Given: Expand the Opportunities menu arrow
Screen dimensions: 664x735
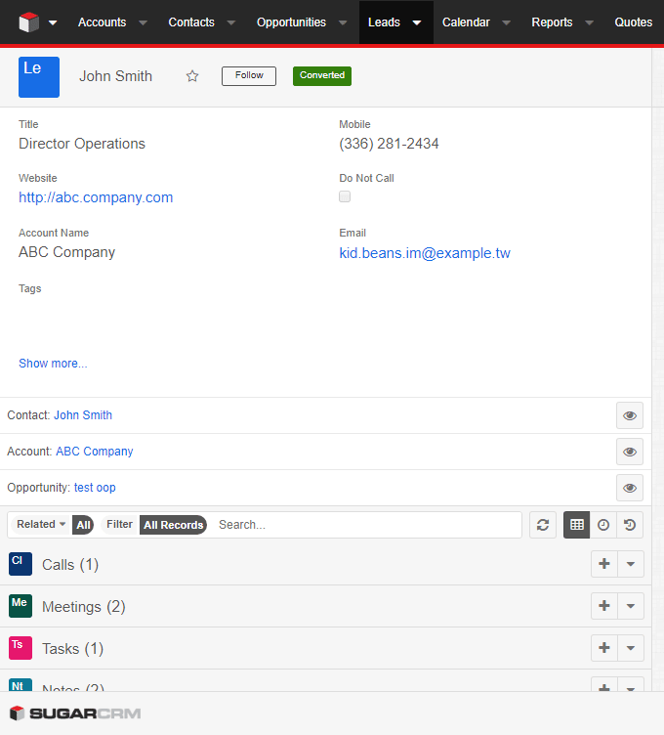Looking at the screenshot, I should (x=344, y=22).
